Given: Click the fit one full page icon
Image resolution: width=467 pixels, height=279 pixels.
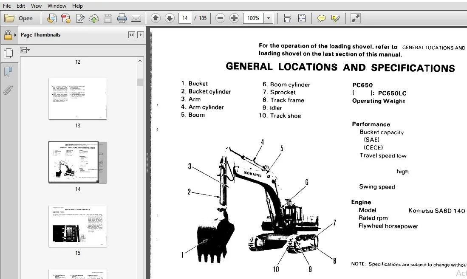Looking at the screenshot, I should 302,18.
